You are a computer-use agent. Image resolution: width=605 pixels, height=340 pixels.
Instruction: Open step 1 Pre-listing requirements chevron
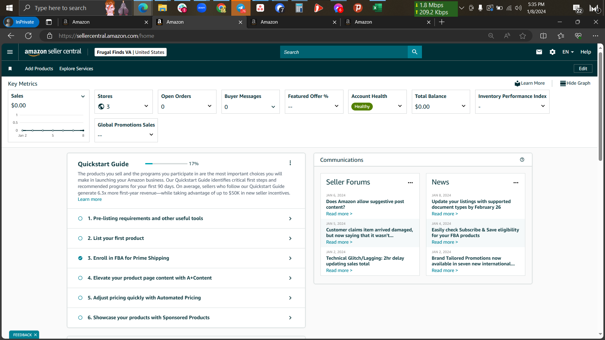point(290,218)
